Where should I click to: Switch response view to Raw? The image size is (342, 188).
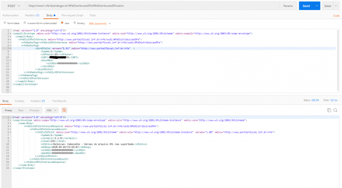pyautogui.click(x=21, y=110)
